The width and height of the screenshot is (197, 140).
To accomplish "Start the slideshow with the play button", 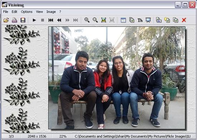I will click(x=34, y=20).
